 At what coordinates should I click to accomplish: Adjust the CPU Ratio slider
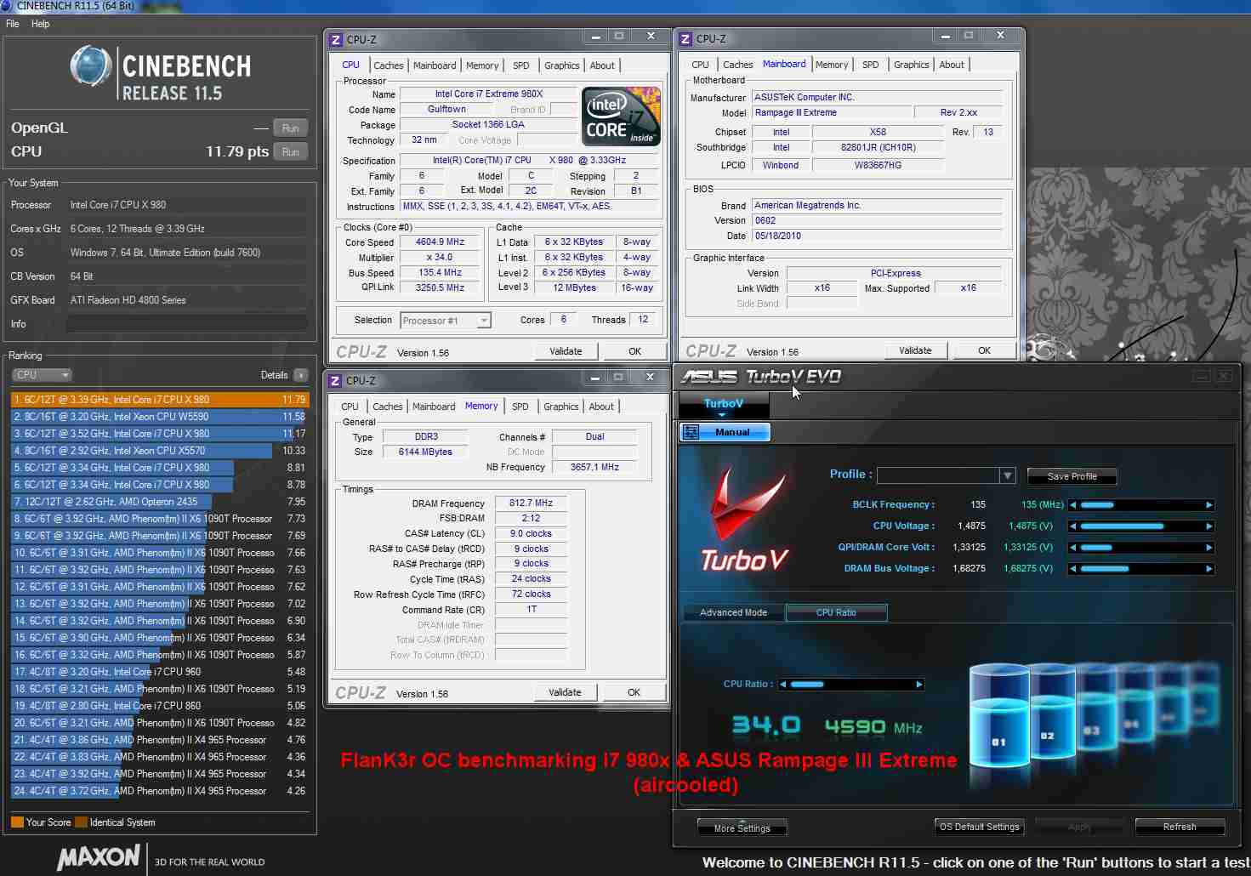(x=851, y=685)
